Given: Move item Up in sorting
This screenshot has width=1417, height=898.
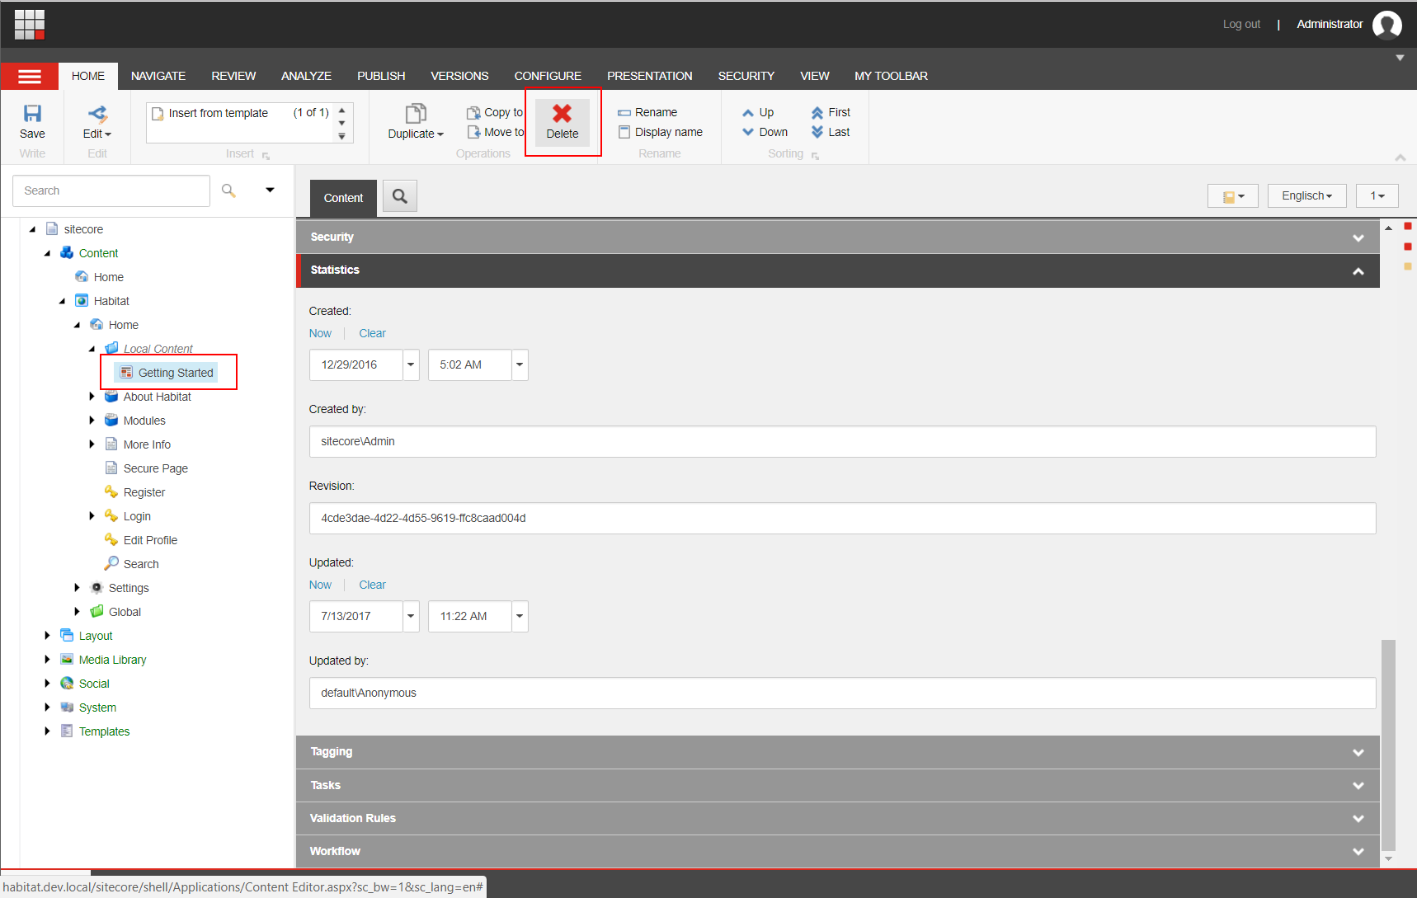Looking at the screenshot, I should pos(758,112).
